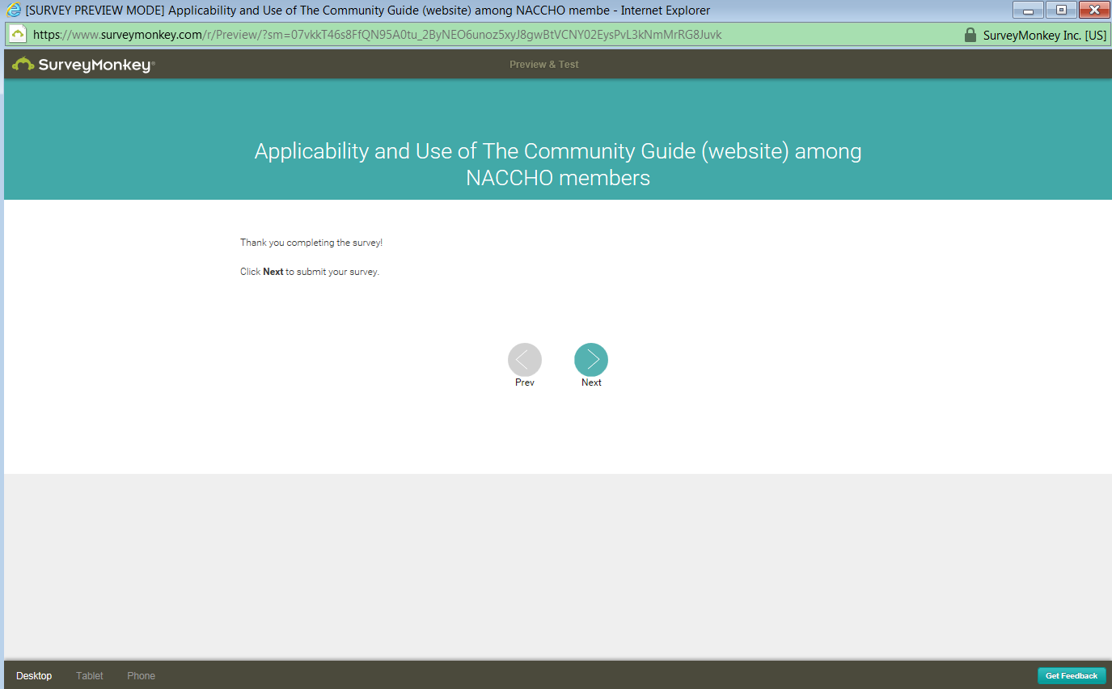
Task: Click the site favicon in address bar
Action: 18,35
